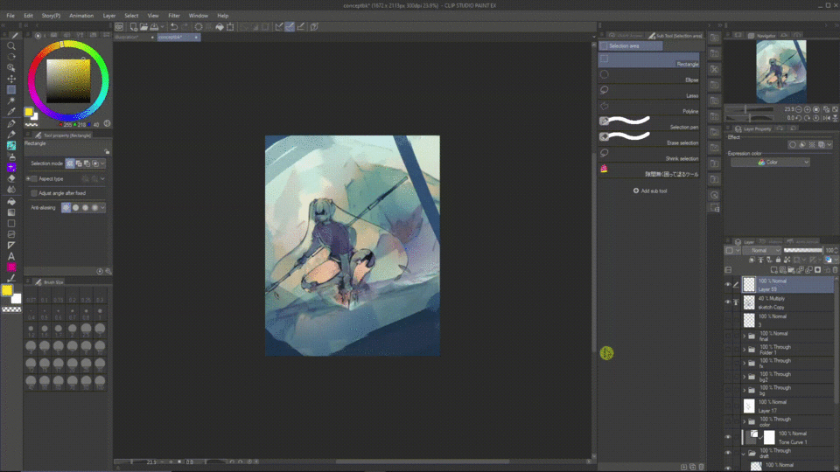
Task: Click the Erase selection sub tool
Action: tap(648, 139)
